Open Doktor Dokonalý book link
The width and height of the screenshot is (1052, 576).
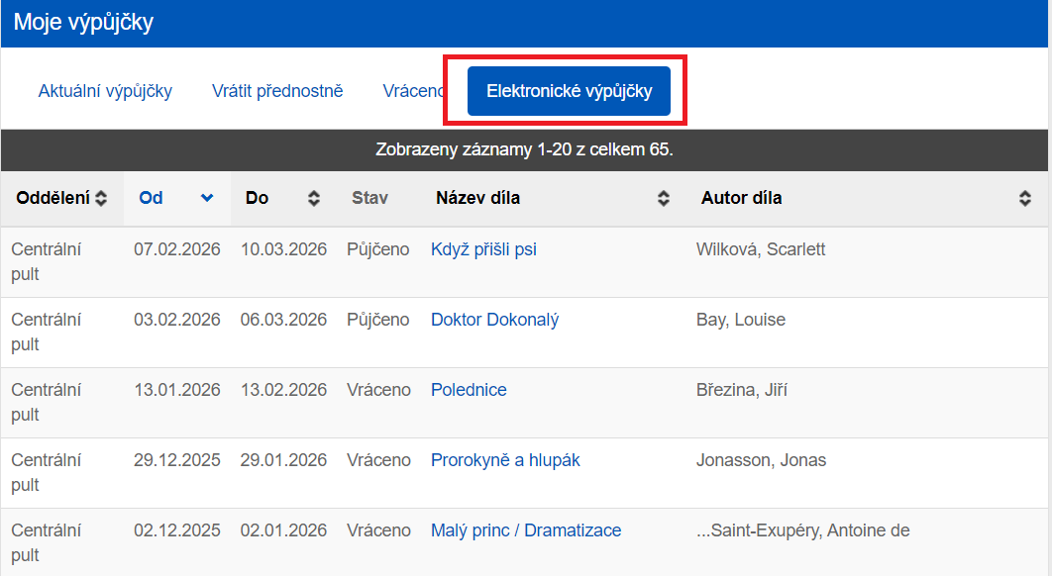click(494, 320)
